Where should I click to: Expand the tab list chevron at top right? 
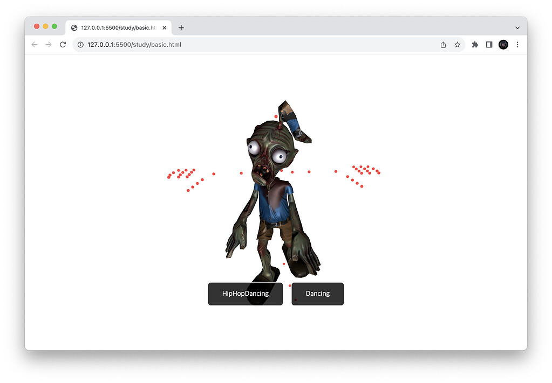[517, 27]
